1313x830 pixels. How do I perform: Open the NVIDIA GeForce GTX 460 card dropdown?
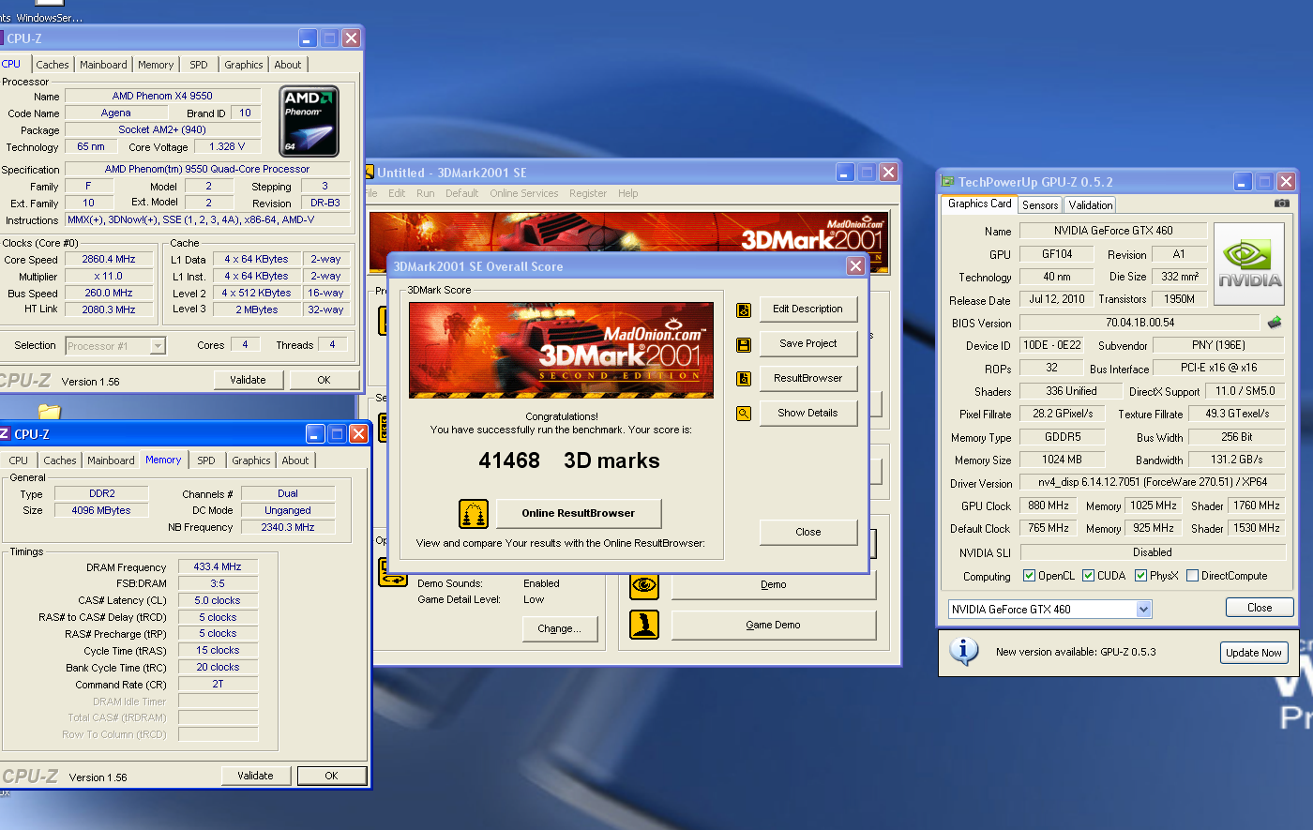pyautogui.click(x=1143, y=610)
